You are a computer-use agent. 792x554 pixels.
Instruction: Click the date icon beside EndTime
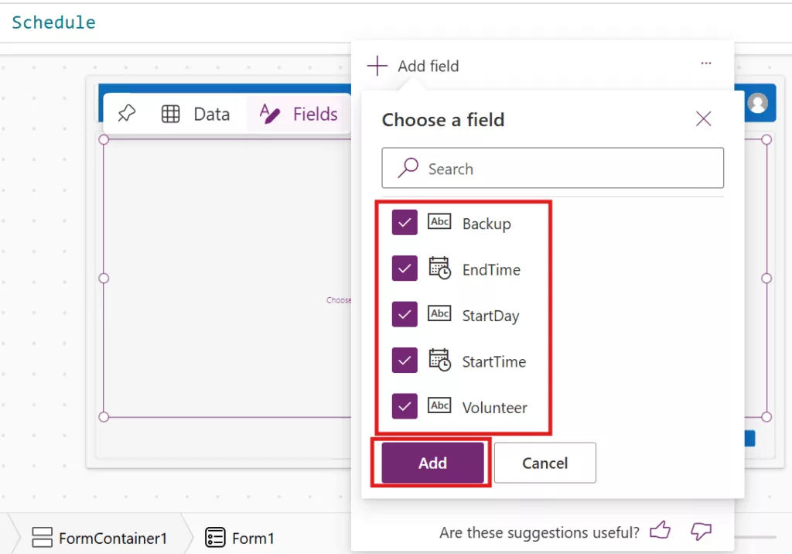(x=439, y=268)
